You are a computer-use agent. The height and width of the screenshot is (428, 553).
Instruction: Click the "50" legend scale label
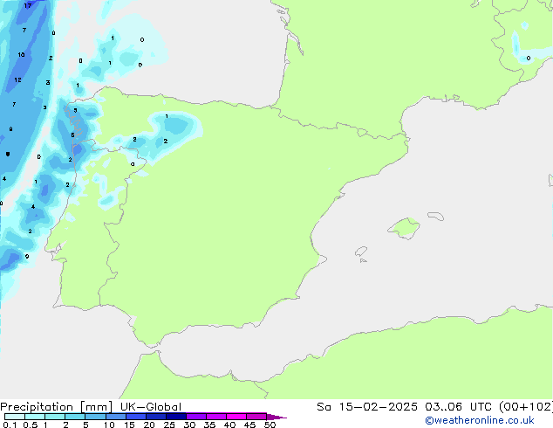click(x=270, y=425)
